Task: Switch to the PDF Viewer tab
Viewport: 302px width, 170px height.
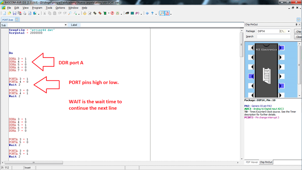Action: click(252, 162)
